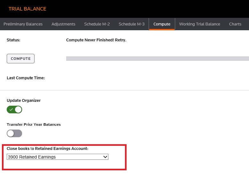
Task: Click the active Compute tab
Action: click(162, 24)
